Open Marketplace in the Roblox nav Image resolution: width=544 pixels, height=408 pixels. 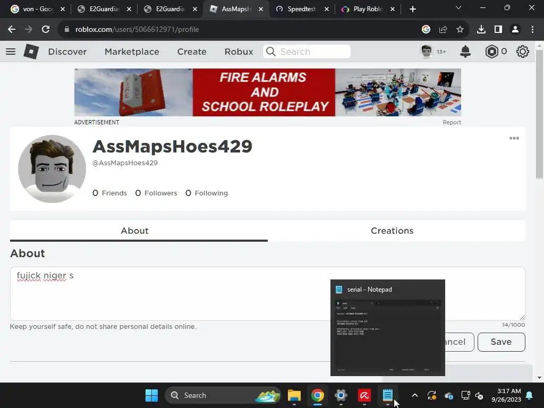[x=132, y=52]
